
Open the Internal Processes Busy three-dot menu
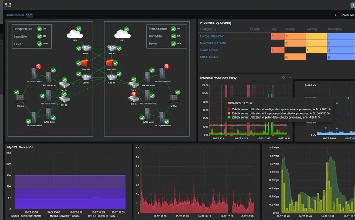(289, 78)
